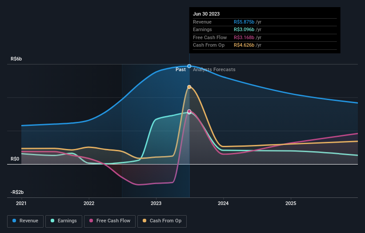Click the R$4.626b cash from op value
365x233 pixels.
point(244,45)
